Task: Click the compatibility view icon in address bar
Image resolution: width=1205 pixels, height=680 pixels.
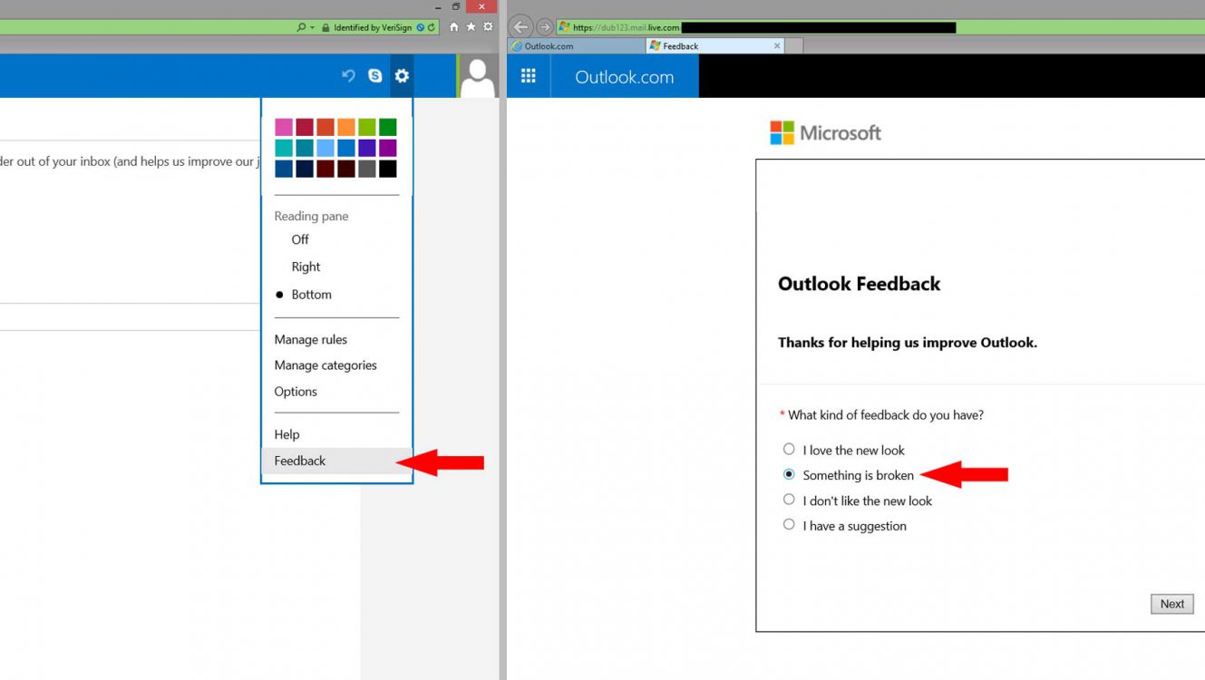Action: [421, 27]
